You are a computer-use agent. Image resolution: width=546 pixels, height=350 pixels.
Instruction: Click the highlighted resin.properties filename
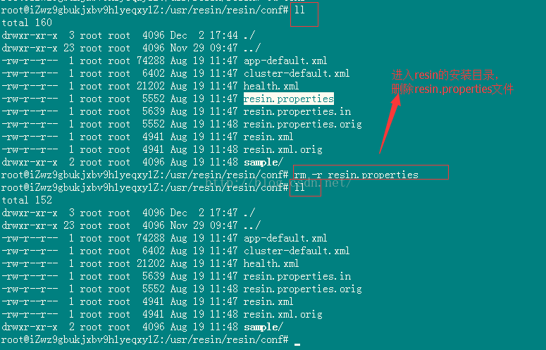click(289, 99)
